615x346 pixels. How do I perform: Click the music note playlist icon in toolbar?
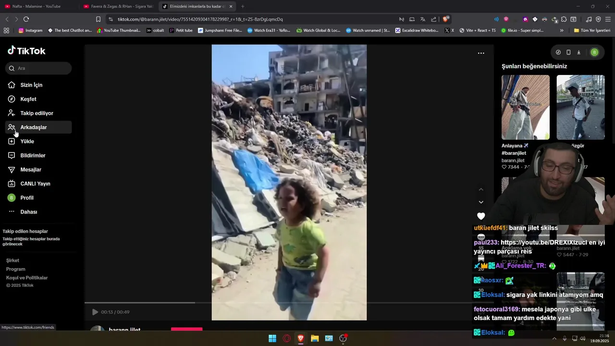pos(589,19)
